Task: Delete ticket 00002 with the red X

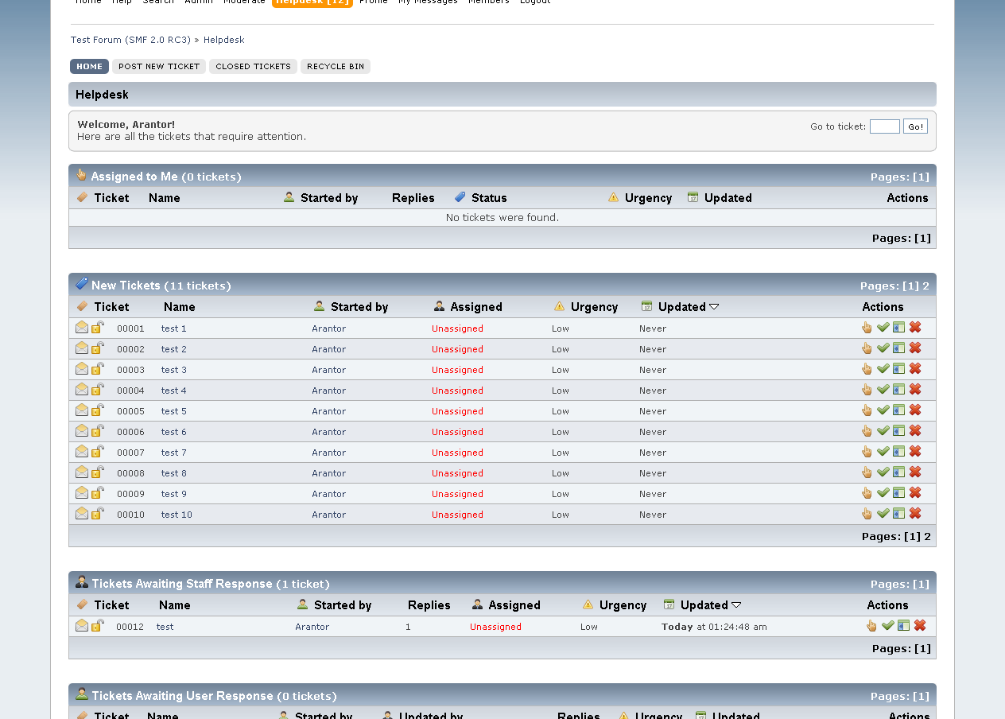Action: coord(915,348)
